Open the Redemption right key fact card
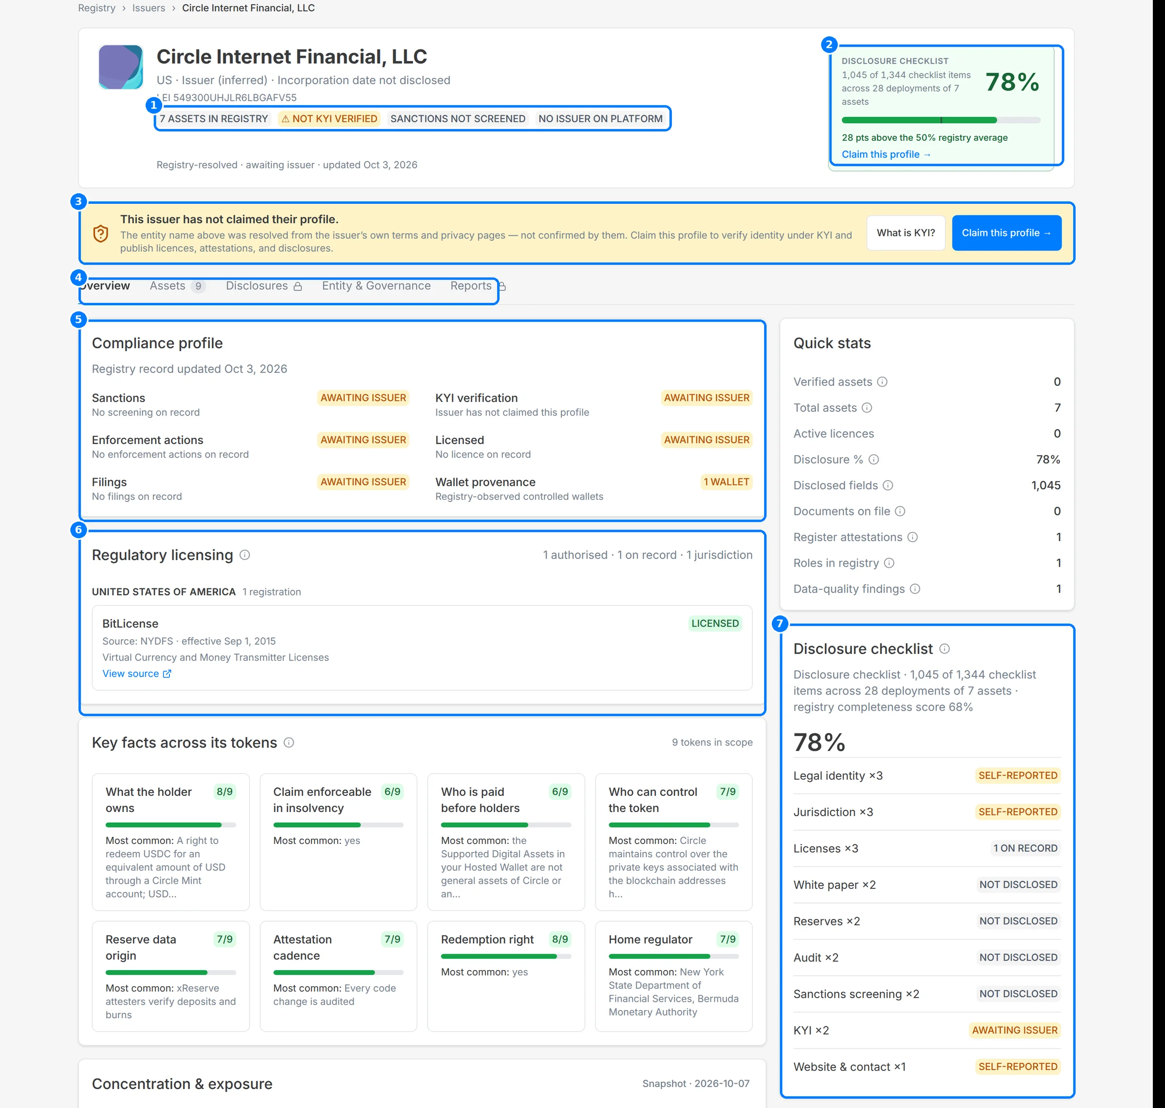Image resolution: width=1165 pixels, height=1108 pixels. 506,976
